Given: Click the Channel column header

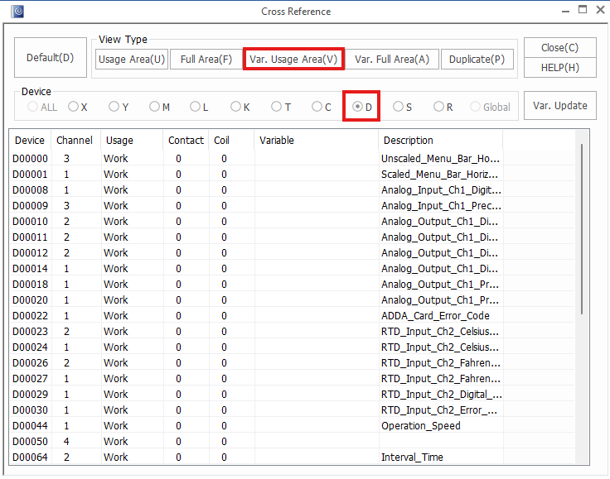Looking at the screenshot, I should [x=74, y=141].
